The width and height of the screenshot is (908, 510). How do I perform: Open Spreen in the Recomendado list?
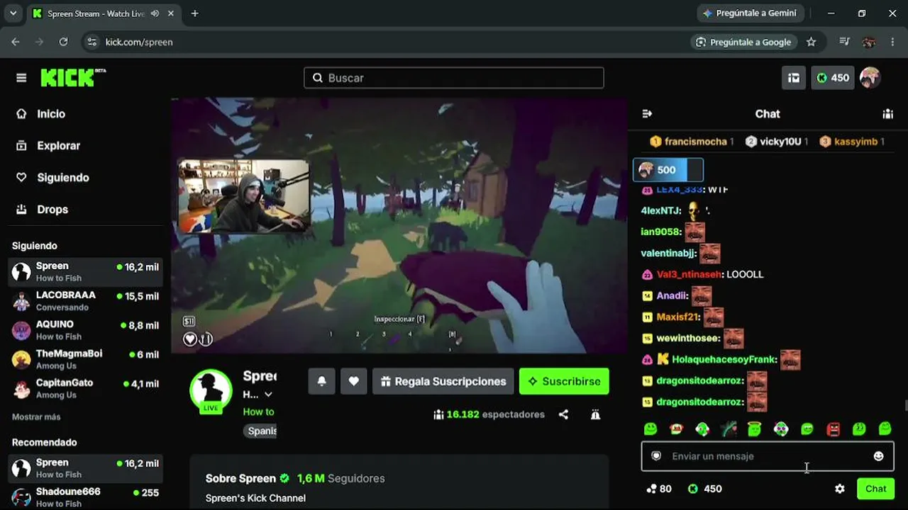pos(85,469)
